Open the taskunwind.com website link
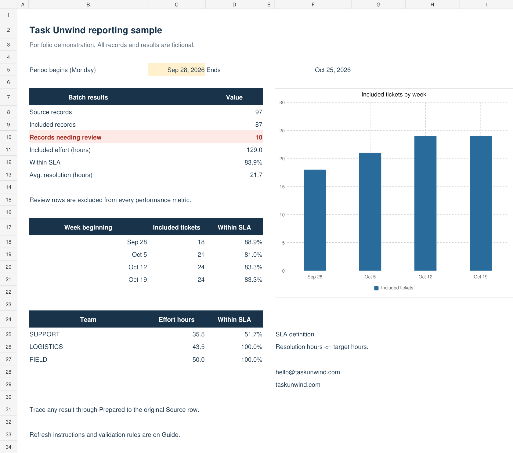 (x=298, y=385)
